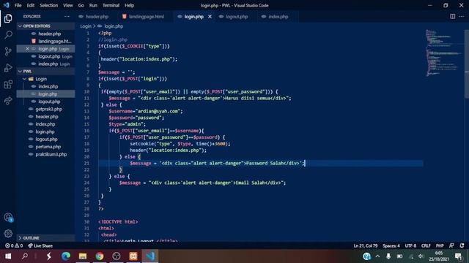Image resolution: width=469 pixels, height=263 pixels.
Task: Open the Go menu
Action: (x=81, y=5)
